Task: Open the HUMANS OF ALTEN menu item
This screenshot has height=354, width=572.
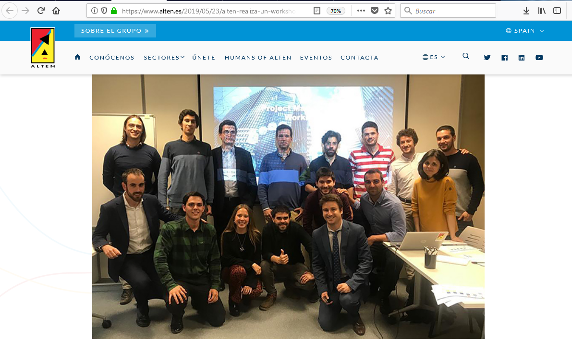Action: click(258, 58)
